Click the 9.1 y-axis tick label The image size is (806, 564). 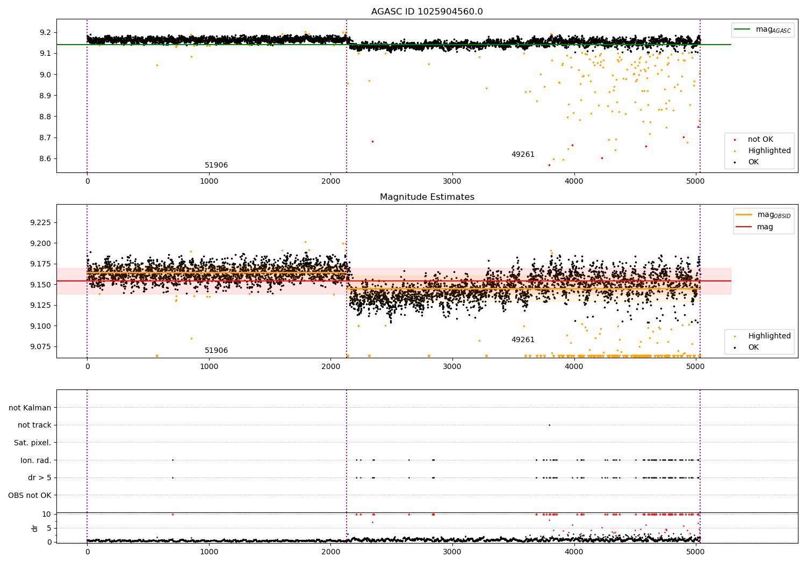tap(45, 54)
